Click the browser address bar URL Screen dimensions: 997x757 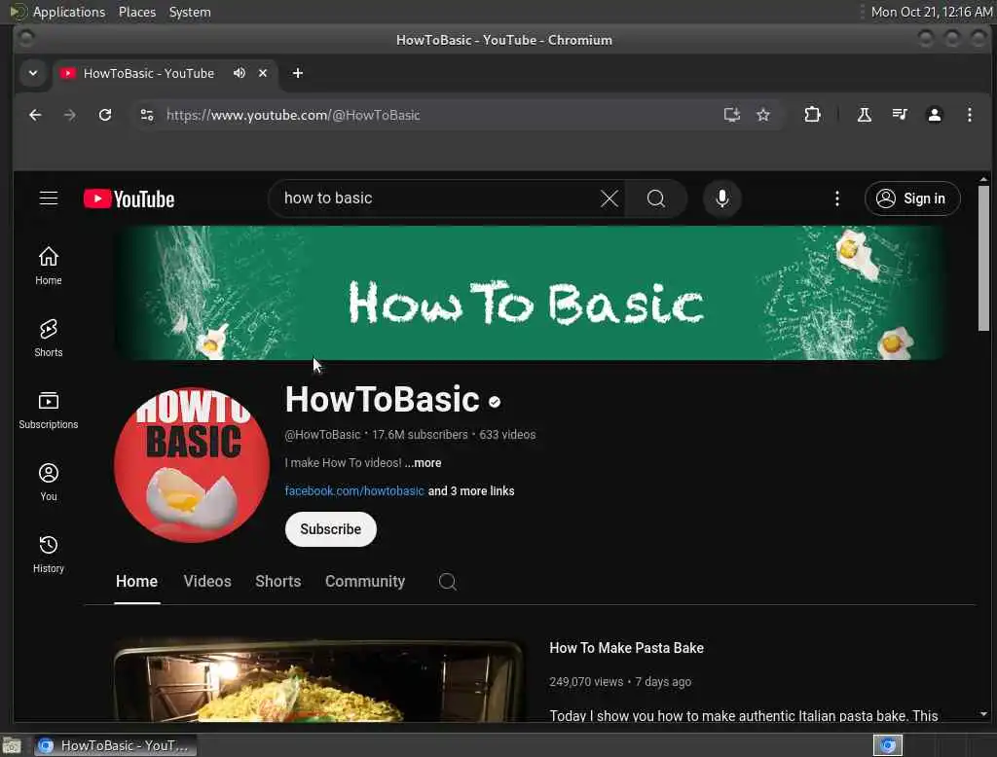pyautogui.click(x=293, y=115)
